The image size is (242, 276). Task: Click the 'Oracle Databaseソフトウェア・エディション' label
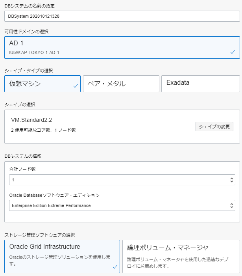click(54, 195)
